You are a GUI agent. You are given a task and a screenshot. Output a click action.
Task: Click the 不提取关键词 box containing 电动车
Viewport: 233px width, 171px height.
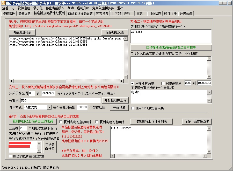(x=169, y=97)
